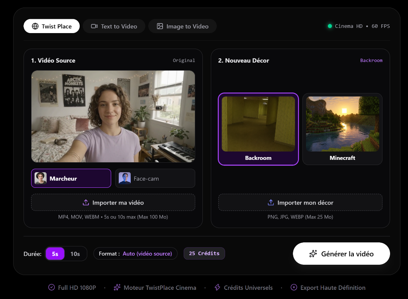Click the '1. Vidéo Source' heading
Viewport: 408px width, 299px height.
click(x=53, y=61)
